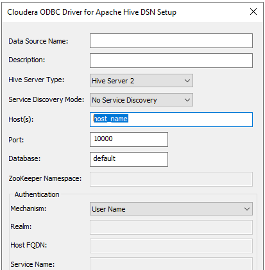
Task: Focus the Description text box
Action: tap(171, 61)
